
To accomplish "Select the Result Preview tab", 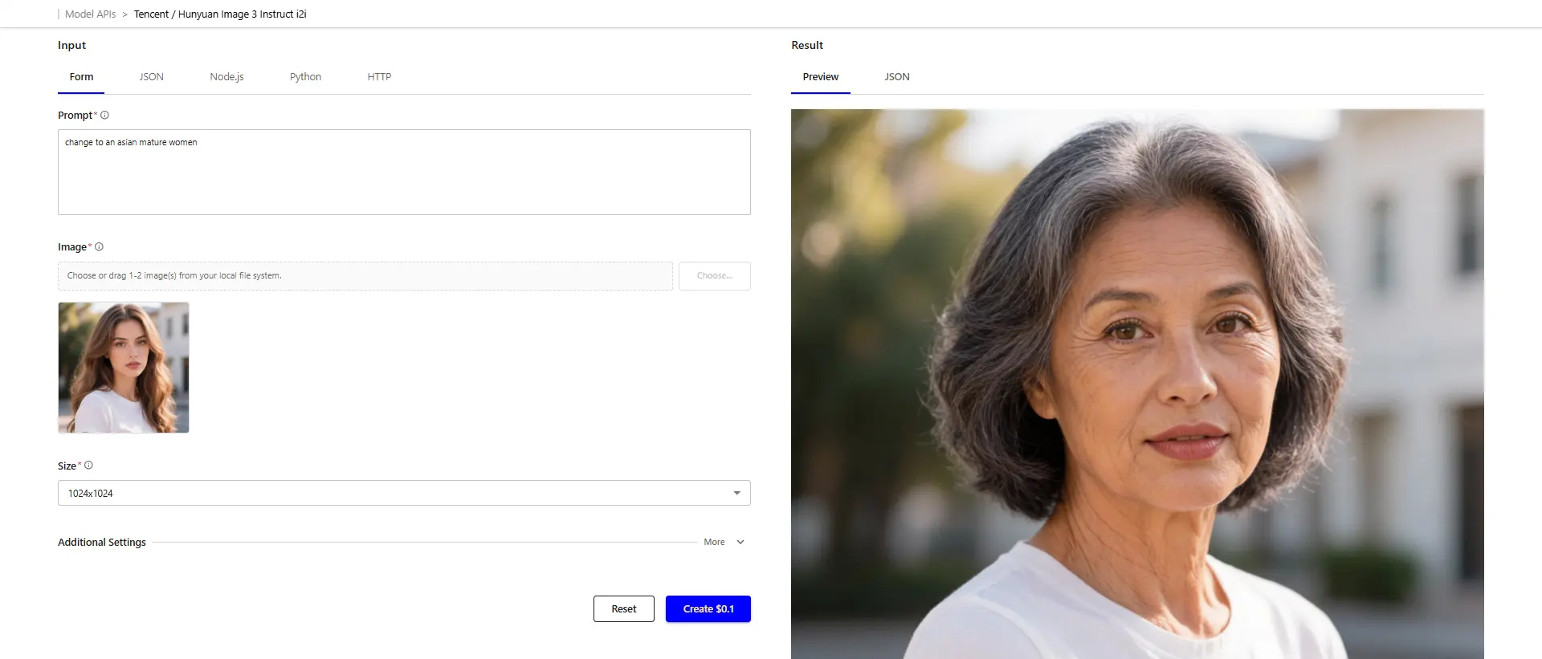I will pos(820,77).
